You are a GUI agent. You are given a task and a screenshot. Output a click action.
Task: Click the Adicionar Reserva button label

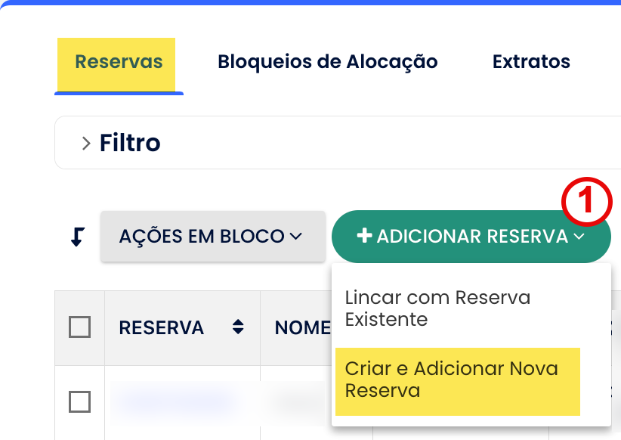click(472, 237)
